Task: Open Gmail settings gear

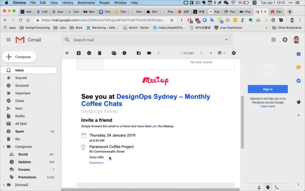Action: (x=233, y=53)
